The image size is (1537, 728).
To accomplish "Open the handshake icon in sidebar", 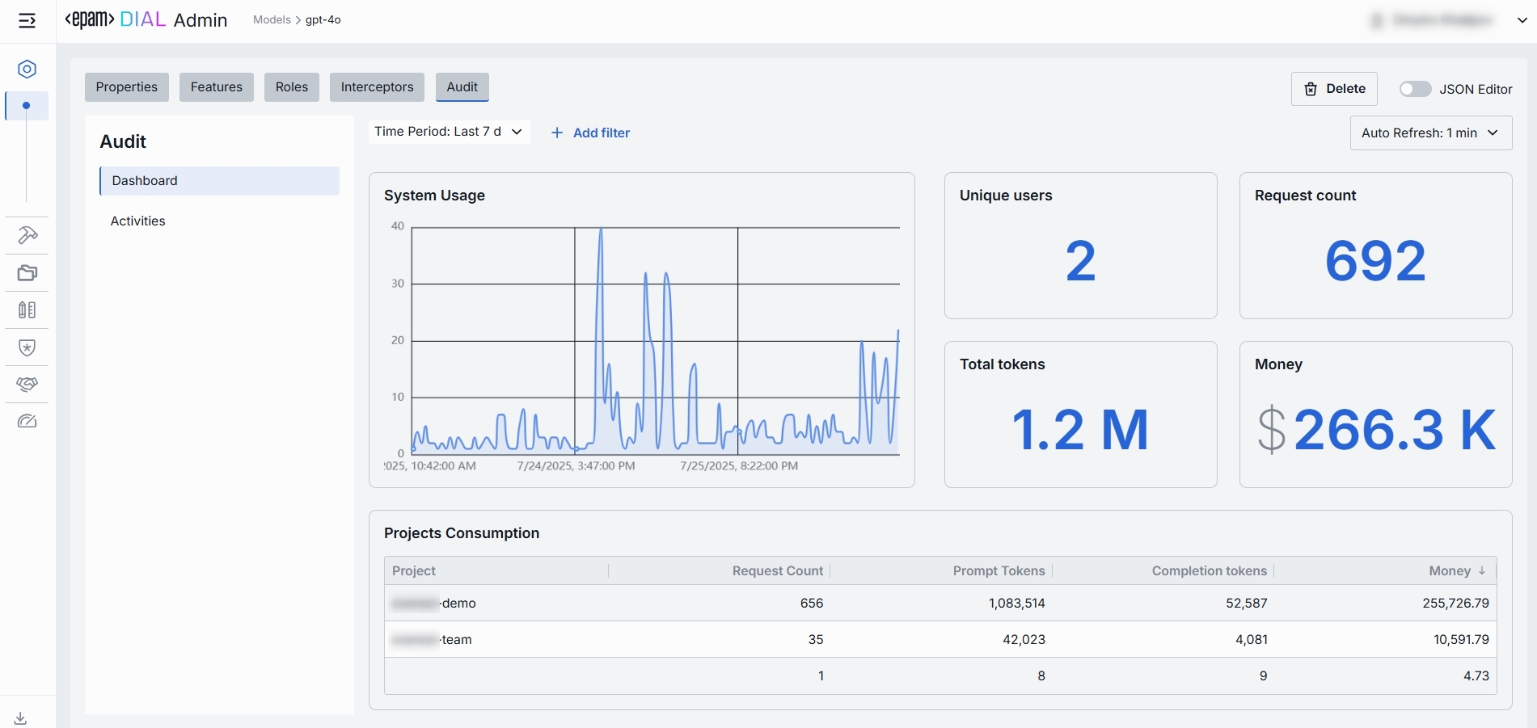I will (27, 384).
